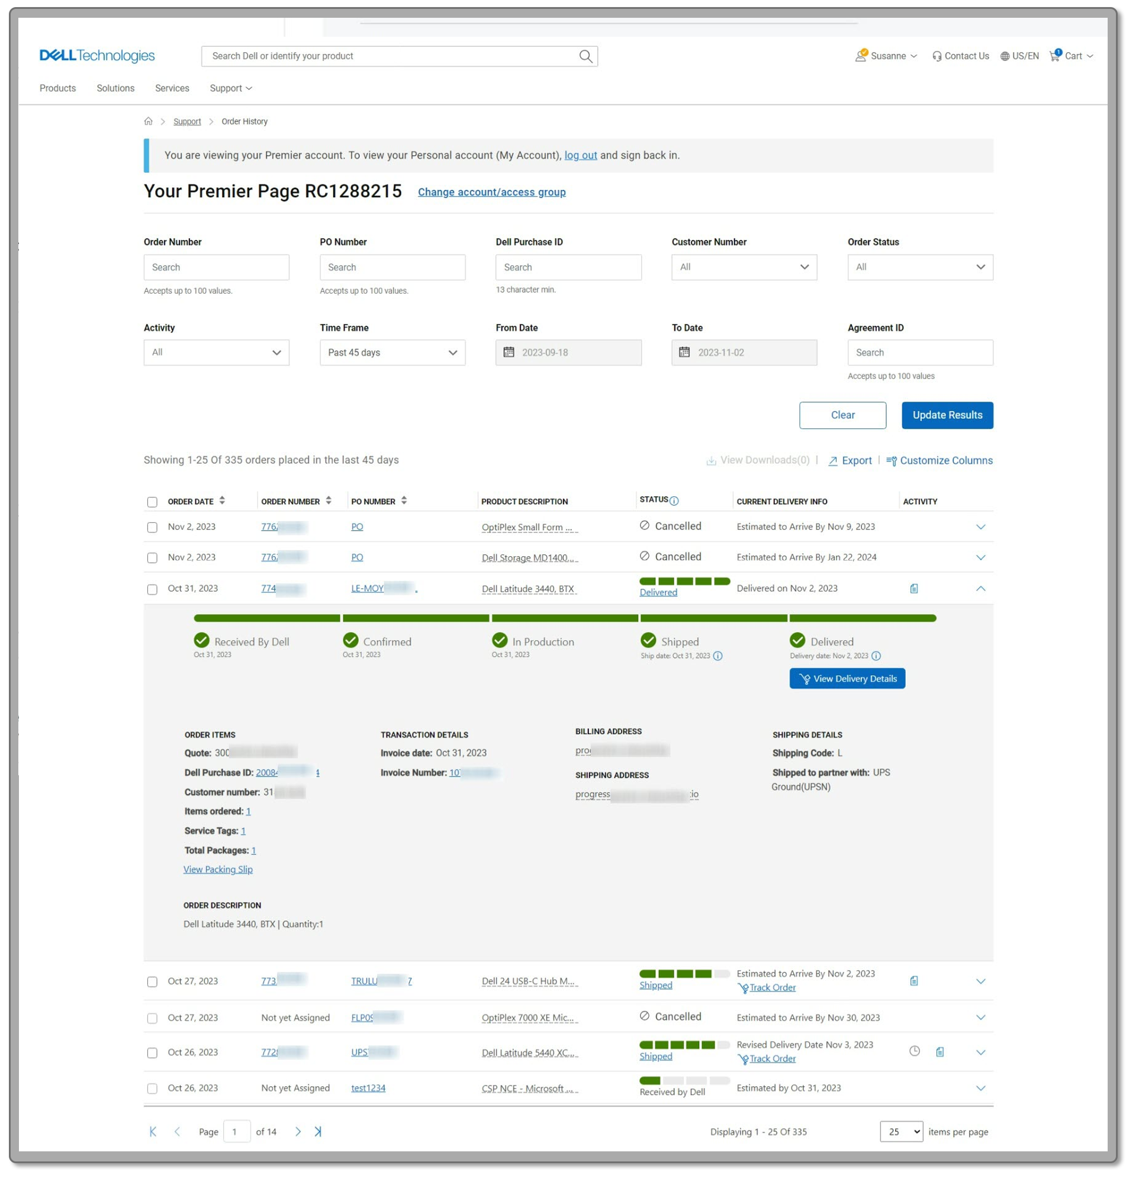Open the View Packing Slip link

[x=218, y=869]
